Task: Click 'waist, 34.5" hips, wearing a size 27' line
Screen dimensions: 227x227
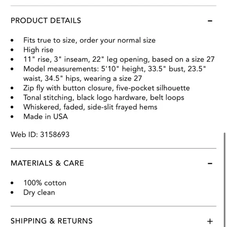Action: click(x=83, y=78)
